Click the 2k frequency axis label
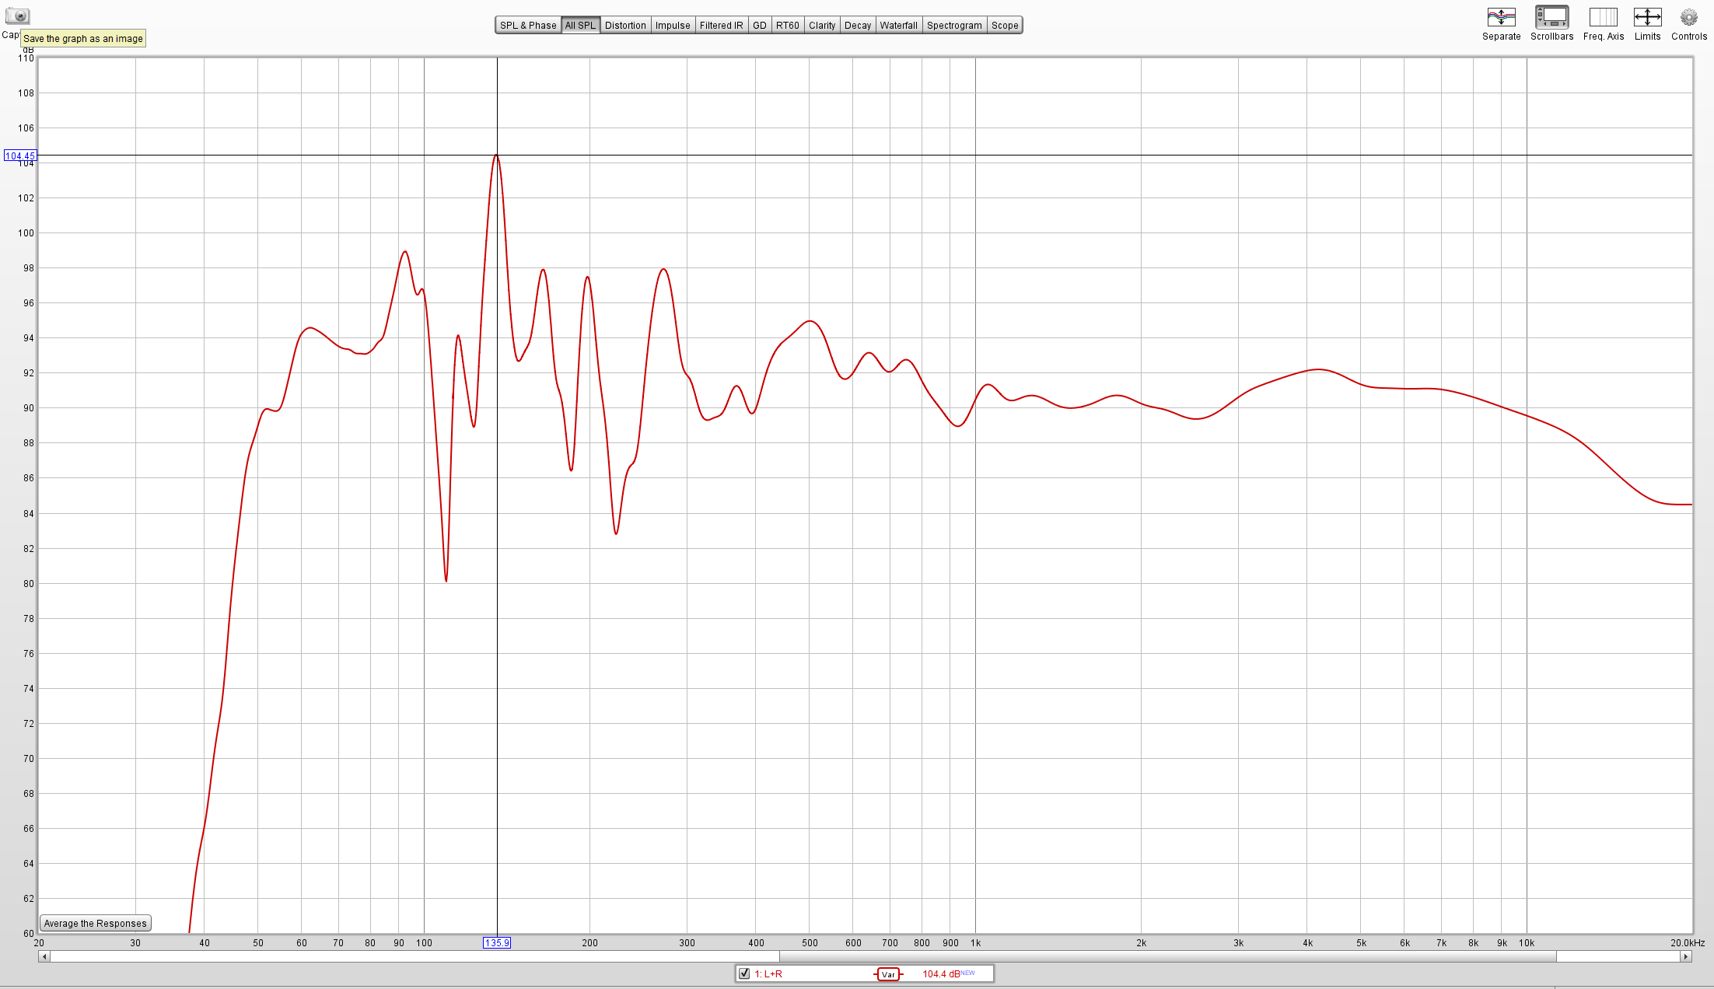This screenshot has width=1714, height=989. (x=1141, y=942)
